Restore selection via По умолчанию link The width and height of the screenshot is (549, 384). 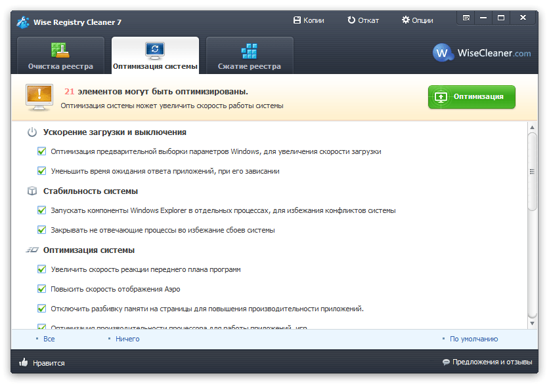coord(473,339)
